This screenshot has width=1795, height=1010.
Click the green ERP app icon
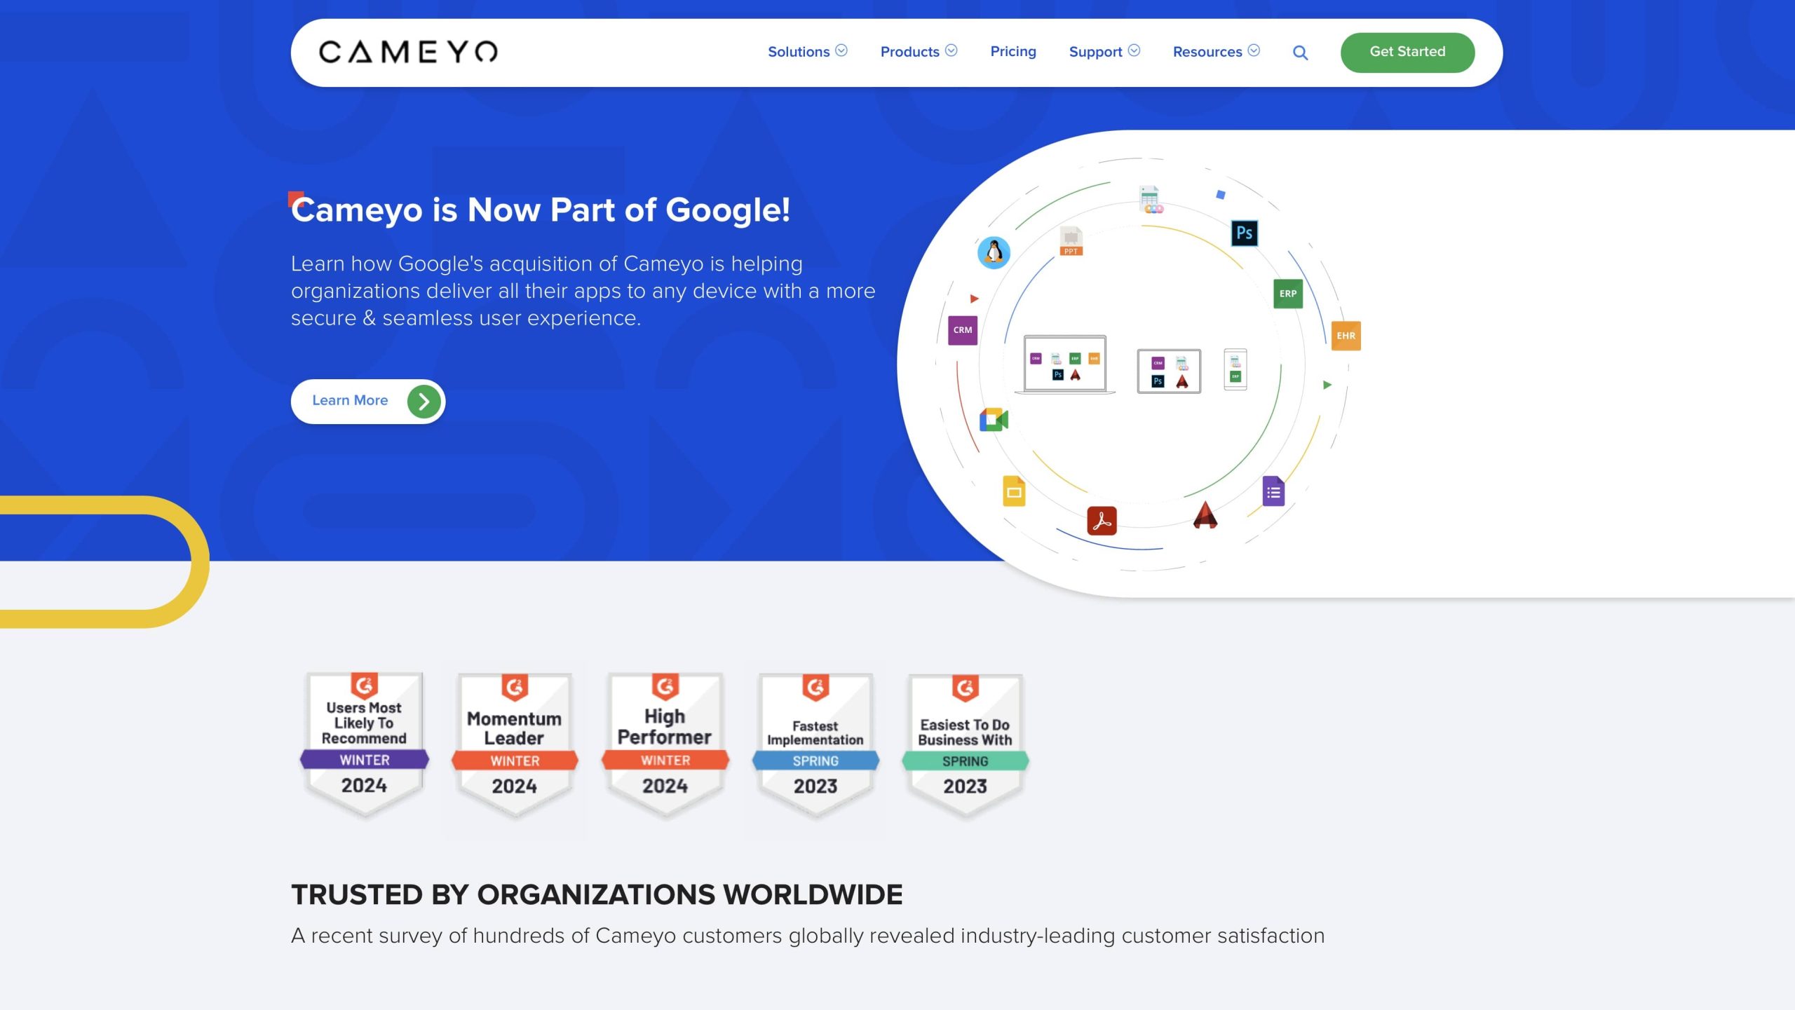pos(1287,294)
